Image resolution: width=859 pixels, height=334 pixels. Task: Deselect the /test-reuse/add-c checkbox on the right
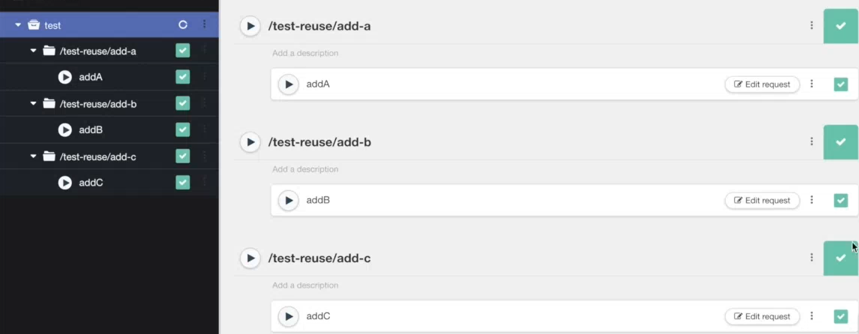(840, 258)
